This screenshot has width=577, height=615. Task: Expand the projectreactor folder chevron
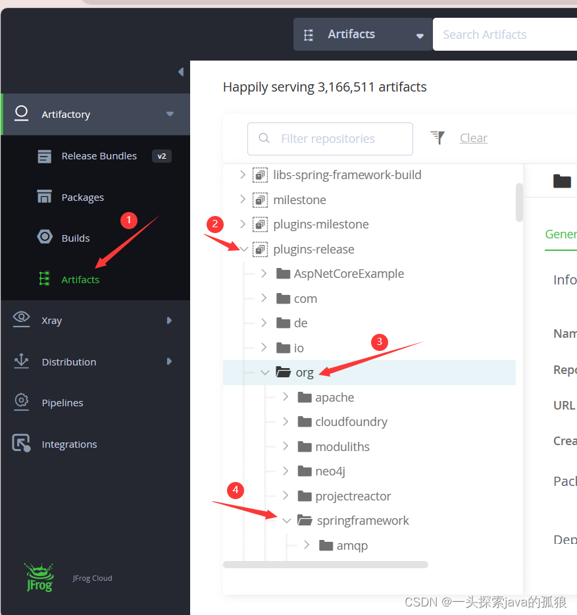[x=286, y=495]
